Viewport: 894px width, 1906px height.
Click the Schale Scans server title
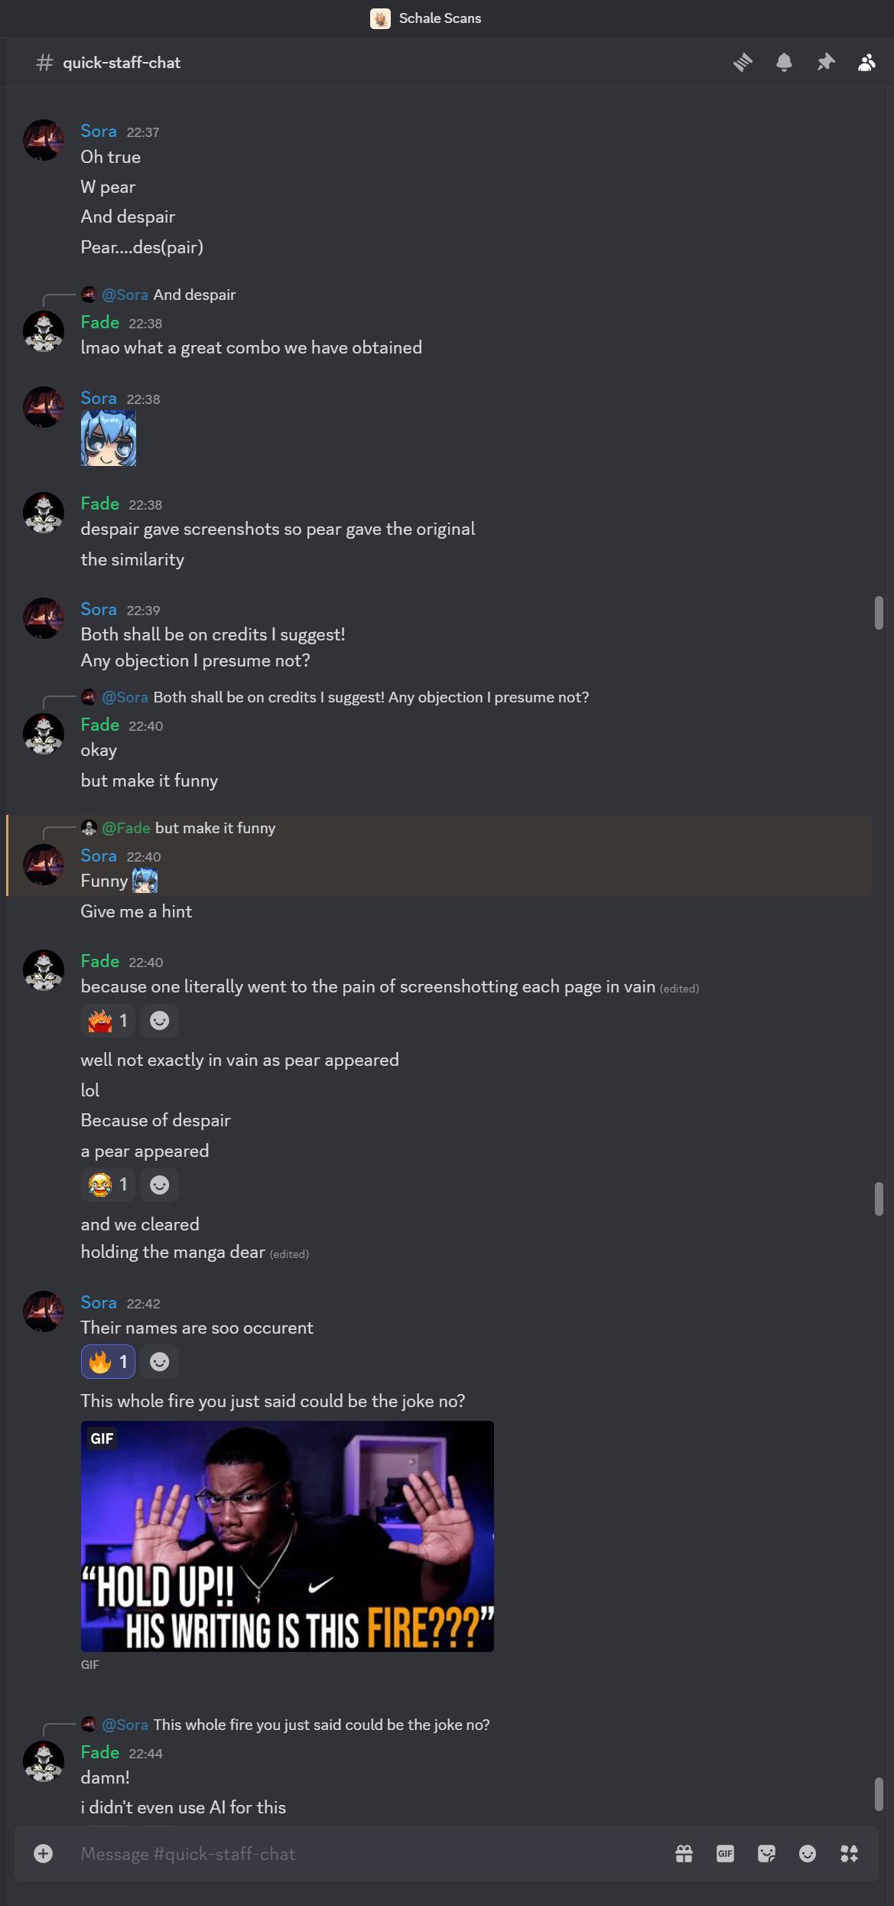[440, 18]
